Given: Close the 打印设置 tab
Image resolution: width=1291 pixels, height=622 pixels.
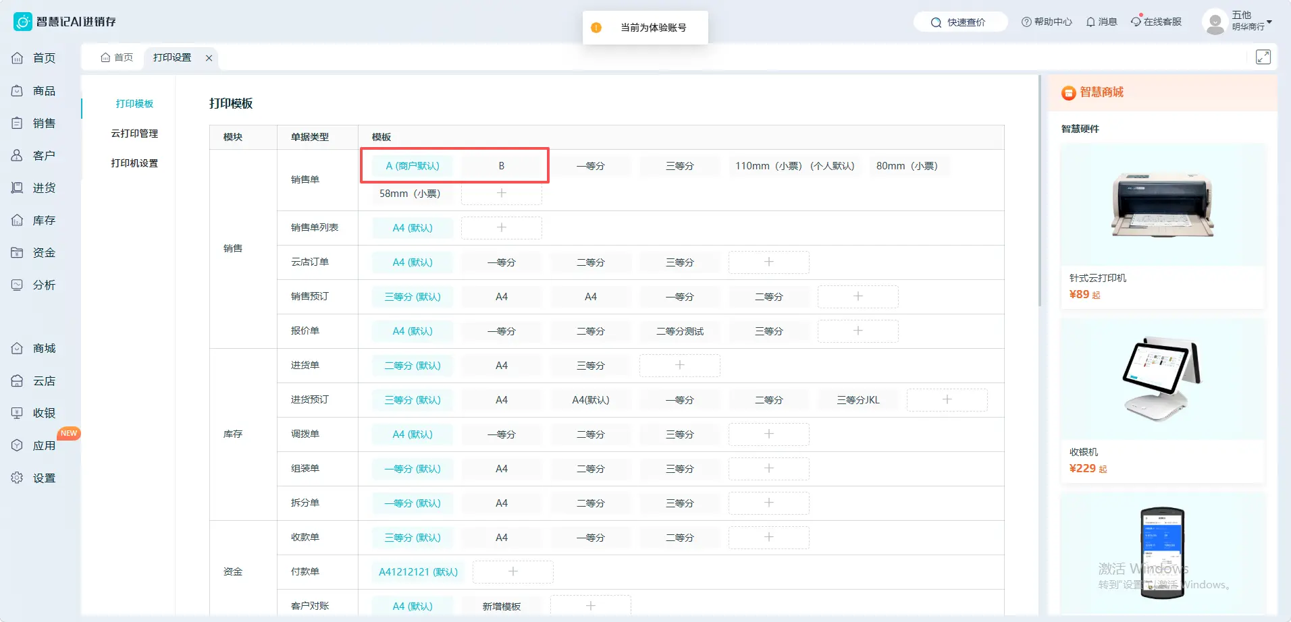Looking at the screenshot, I should point(209,58).
